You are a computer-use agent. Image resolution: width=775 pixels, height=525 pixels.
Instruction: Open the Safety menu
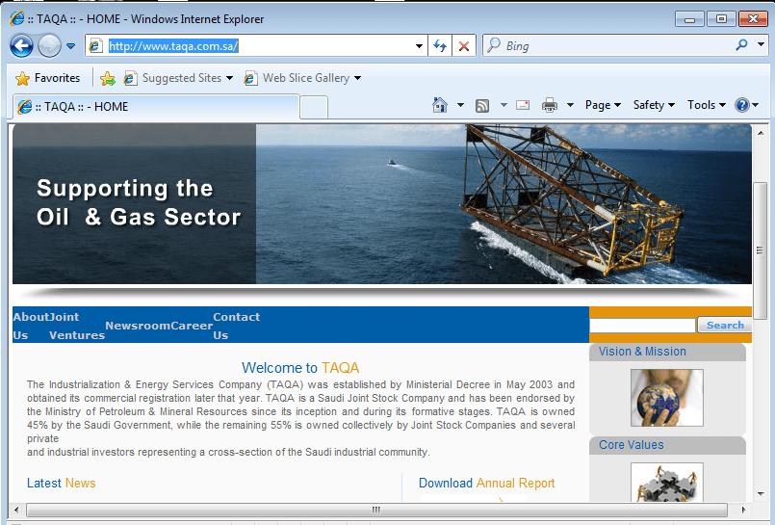pos(654,105)
